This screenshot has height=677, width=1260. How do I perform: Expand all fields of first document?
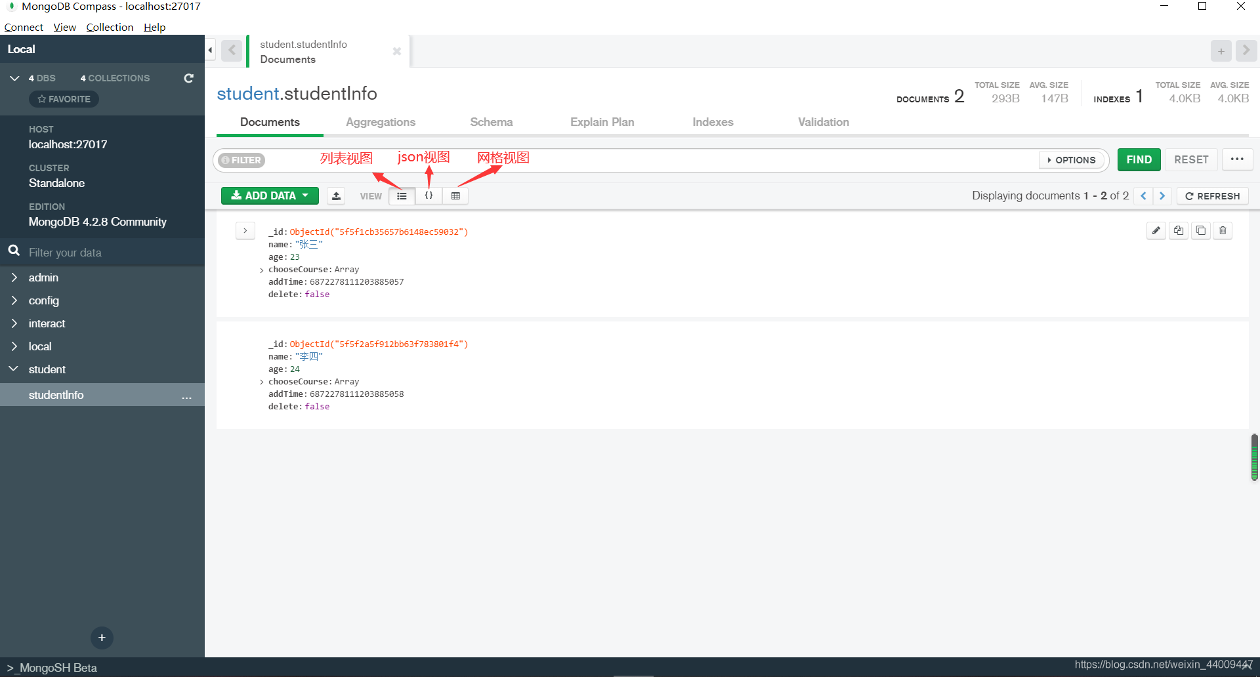pyautogui.click(x=245, y=231)
